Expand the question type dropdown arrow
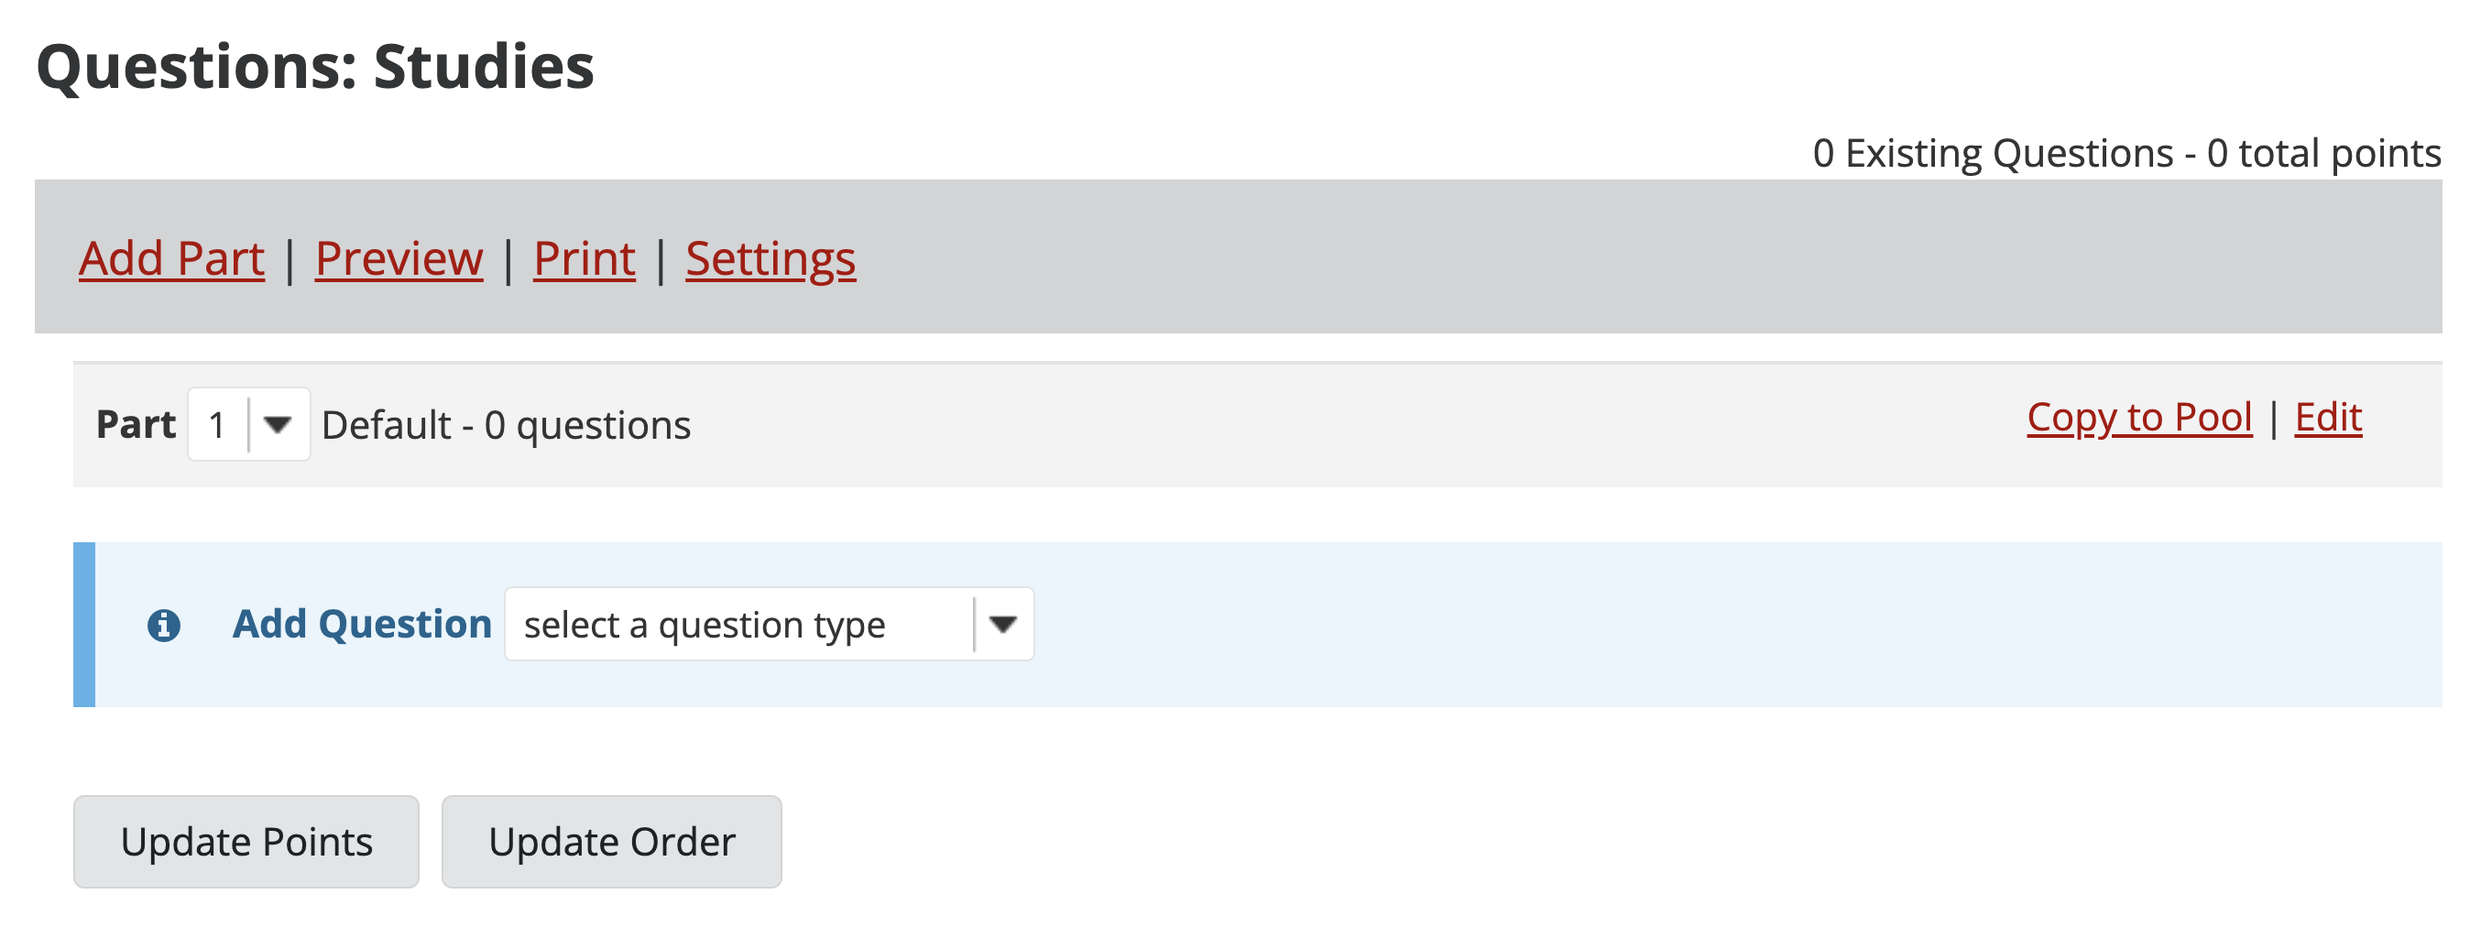The height and width of the screenshot is (927, 2470). click(1003, 625)
